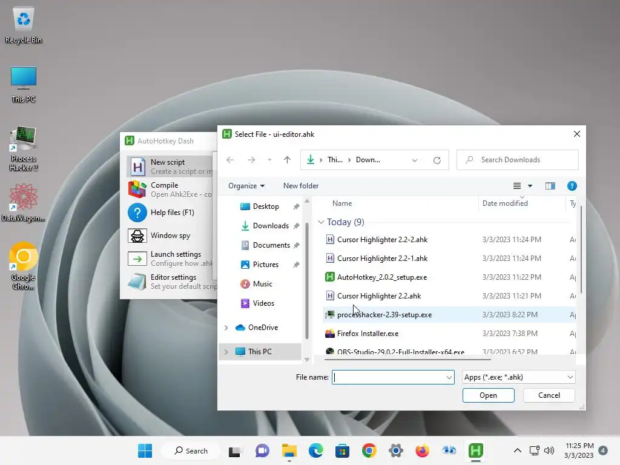Select Cursor Highlighter 2.2.ahk file
The image size is (620, 465).
[449, 295]
